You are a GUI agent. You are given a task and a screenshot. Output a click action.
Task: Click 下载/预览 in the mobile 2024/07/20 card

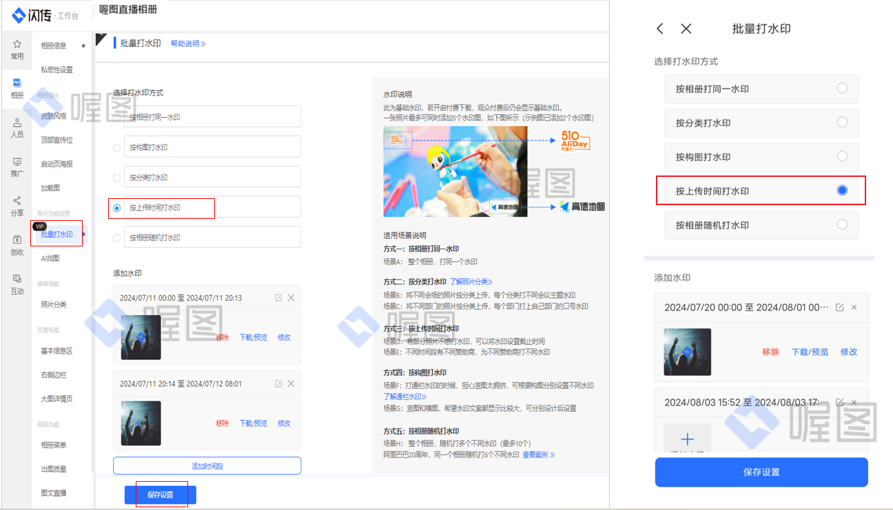click(810, 352)
